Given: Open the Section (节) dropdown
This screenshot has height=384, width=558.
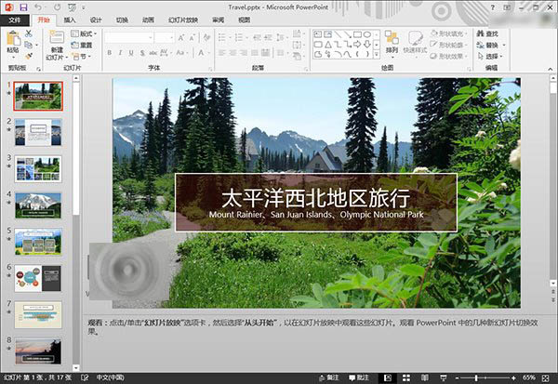Looking at the screenshot, I should point(81,56).
